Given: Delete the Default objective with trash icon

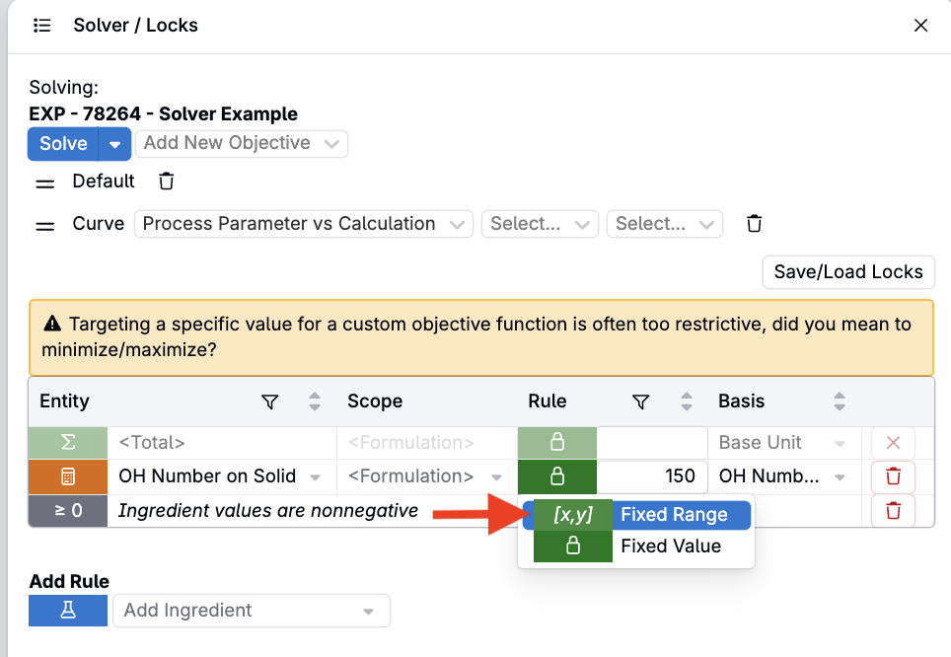Looking at the screenshot, I should coord(166,181).
